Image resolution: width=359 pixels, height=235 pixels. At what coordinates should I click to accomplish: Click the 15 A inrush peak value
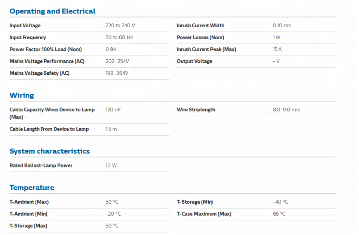[x=277, y=50]
